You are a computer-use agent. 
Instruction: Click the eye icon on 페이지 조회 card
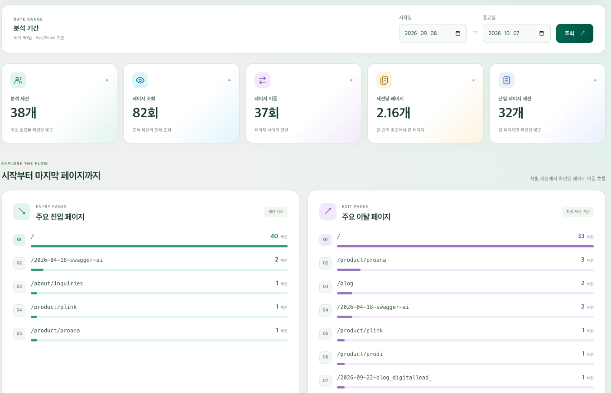tap(140, 80)
